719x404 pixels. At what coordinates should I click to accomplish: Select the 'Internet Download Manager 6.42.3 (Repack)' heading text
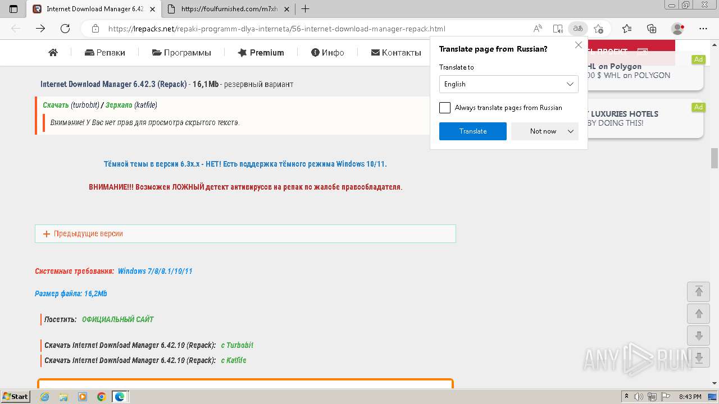pos(113,84)
